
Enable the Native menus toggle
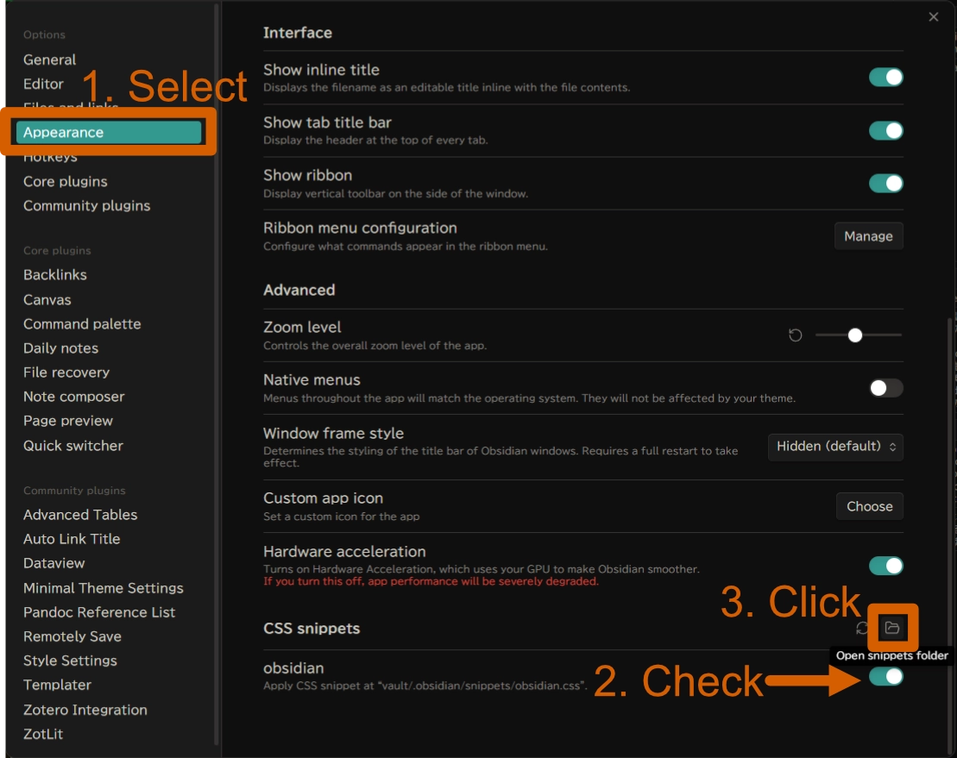coord(885,388)
